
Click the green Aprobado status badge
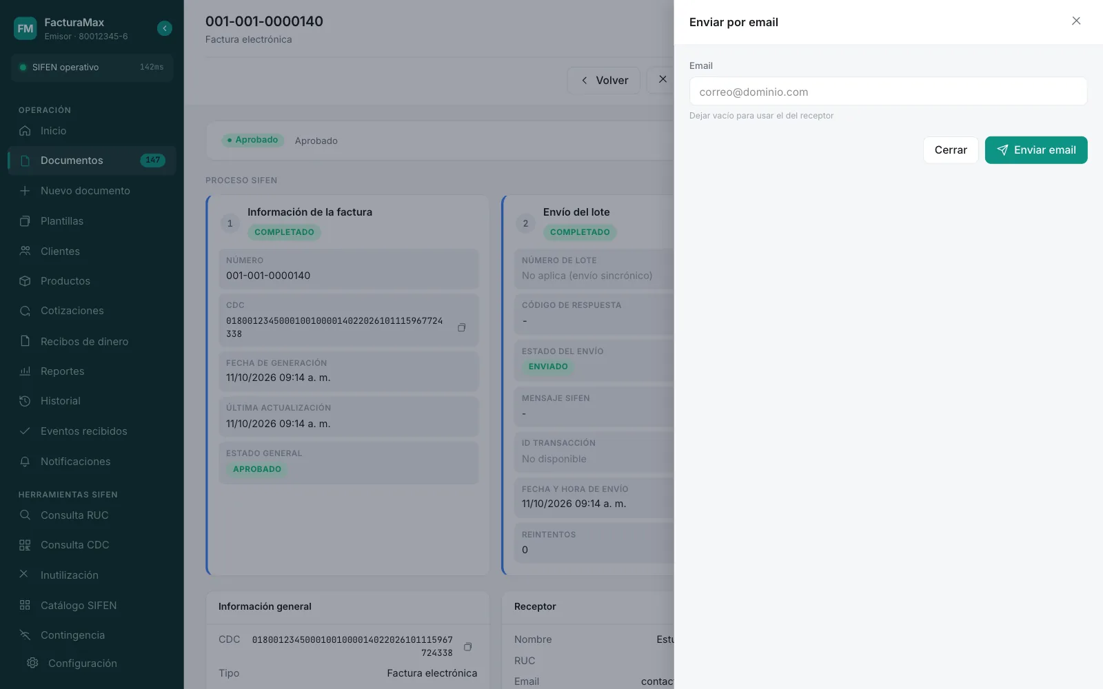(x=252, y=140)
